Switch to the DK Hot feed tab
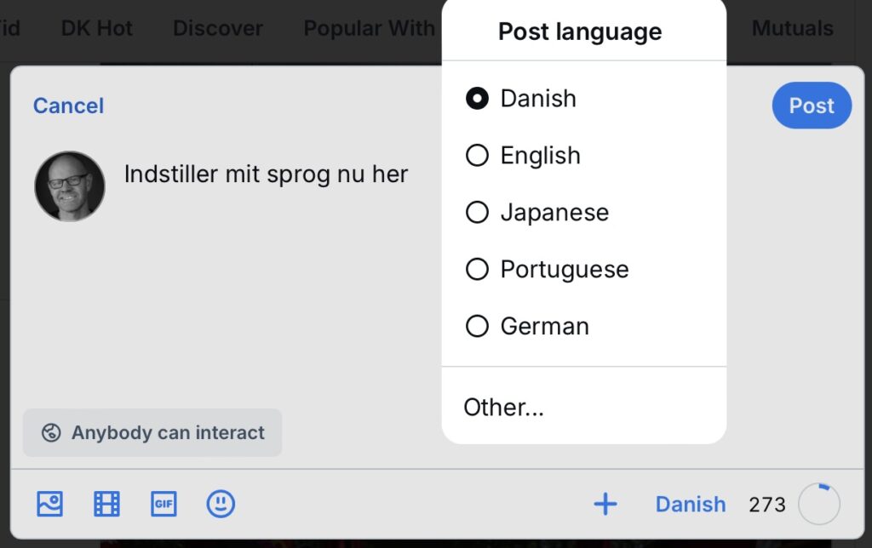The image size is (872, 548). click(x=97, y=28)
